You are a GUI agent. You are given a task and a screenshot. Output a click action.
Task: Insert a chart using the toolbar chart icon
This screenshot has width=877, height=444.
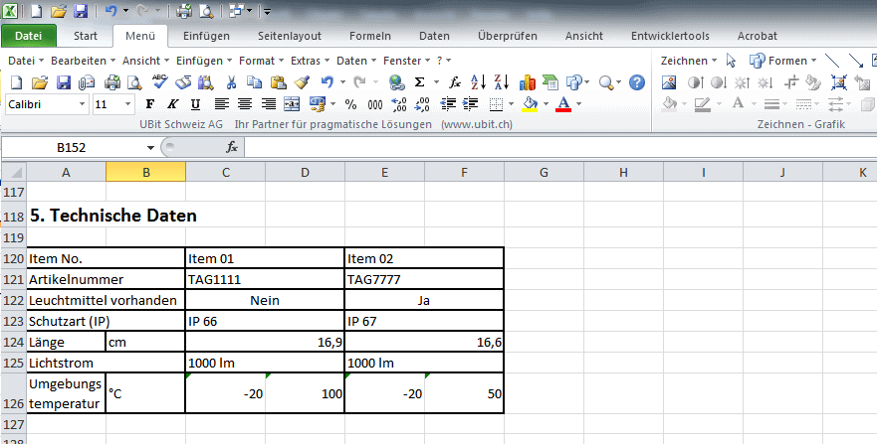pyautogui.click(x=527, y=82)
